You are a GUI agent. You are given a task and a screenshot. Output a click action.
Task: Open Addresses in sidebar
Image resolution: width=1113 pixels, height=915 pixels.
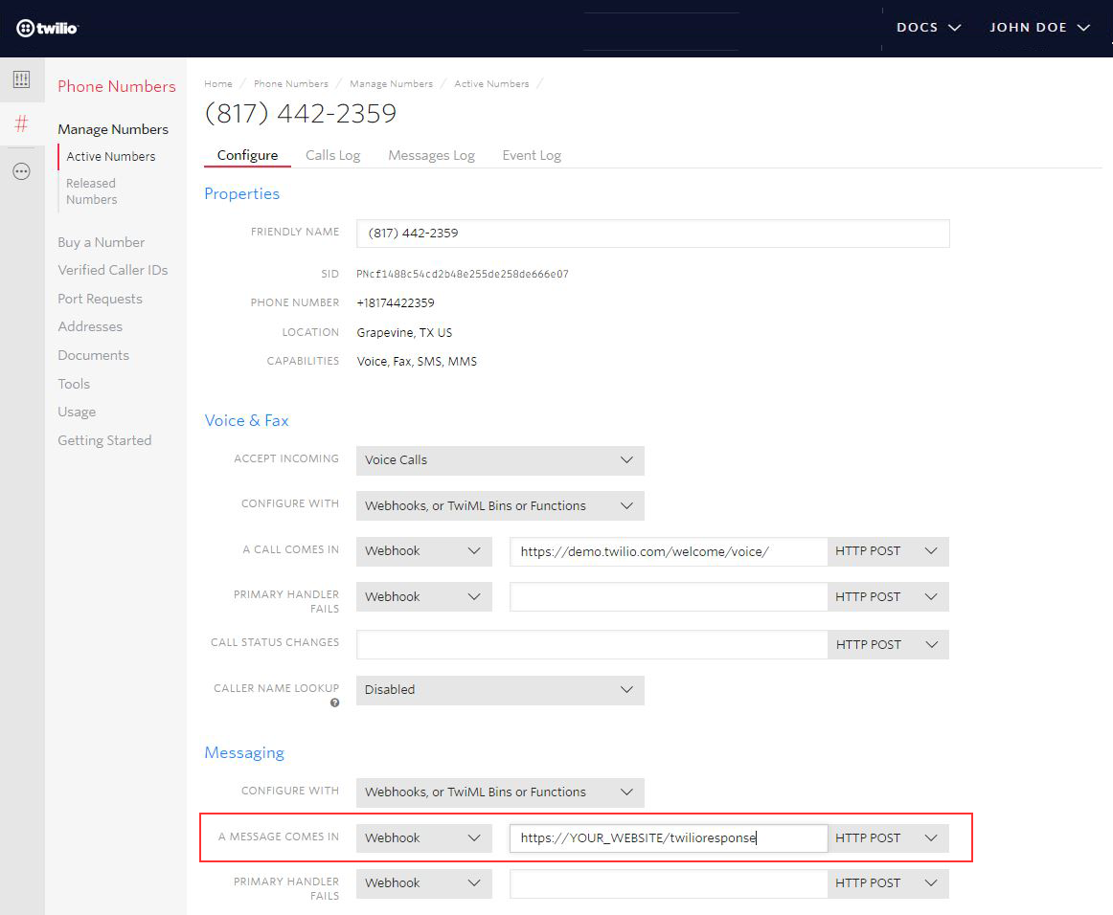tap(90, 326)
